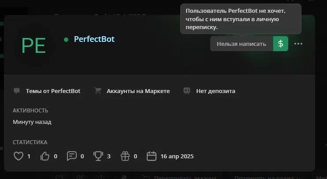The height and width of the screenshot is (179, 327).
Task: Open Темы от PerfectBot link
Action: 53,91
